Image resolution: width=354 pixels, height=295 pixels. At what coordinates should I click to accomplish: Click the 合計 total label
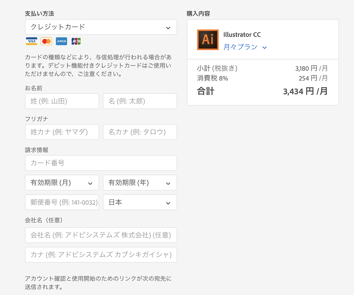[x=206, y=91]
